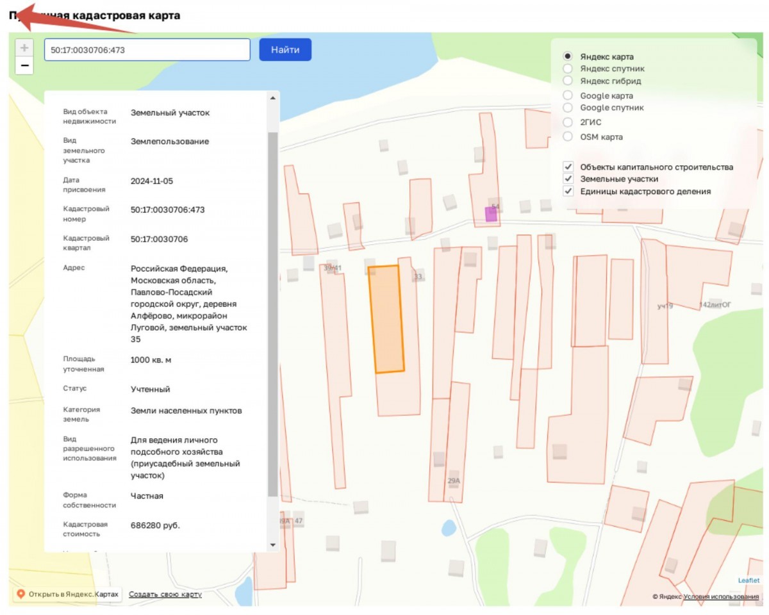Click status value Учтенный
This screenshot has height=615, width=769.
coord(151,389)
